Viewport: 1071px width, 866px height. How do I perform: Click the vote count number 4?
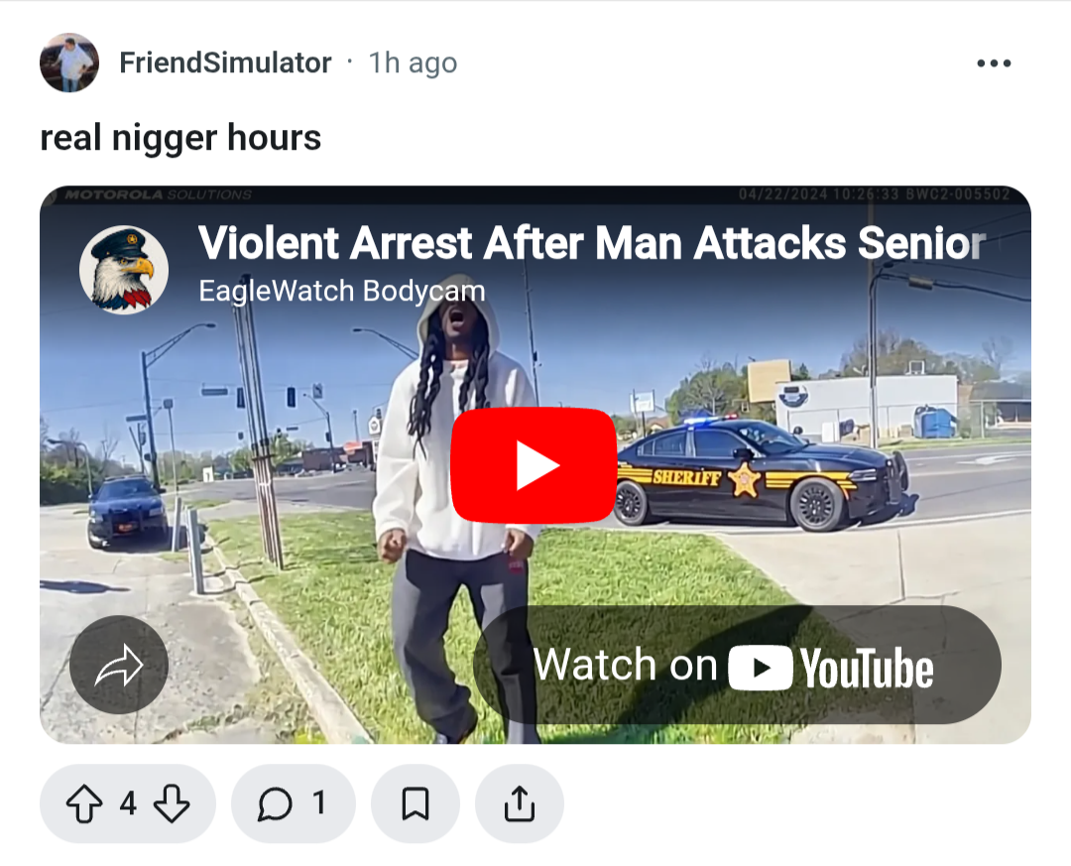128,804
